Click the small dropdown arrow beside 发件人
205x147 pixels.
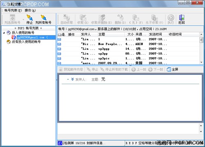click(x=68, y=79)
